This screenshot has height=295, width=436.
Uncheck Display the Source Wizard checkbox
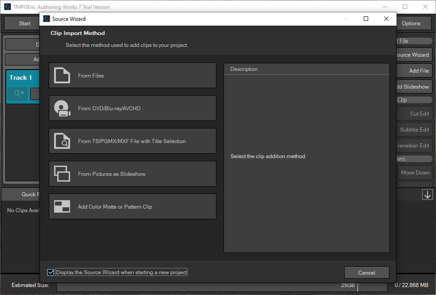51,272
